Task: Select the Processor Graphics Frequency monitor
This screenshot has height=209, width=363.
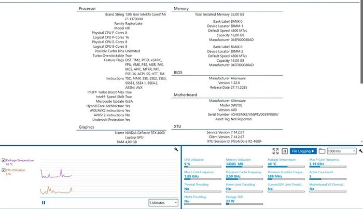Action: point(286,175)
